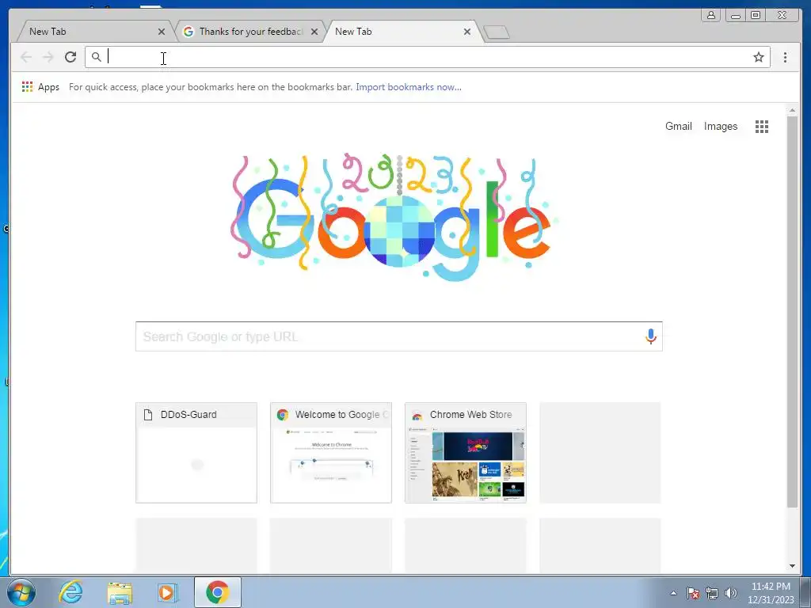Image resolution: width=811 pixels, height=608 pixels.
Task: Click the Search Google or type URL box
Action: [399, 336]
